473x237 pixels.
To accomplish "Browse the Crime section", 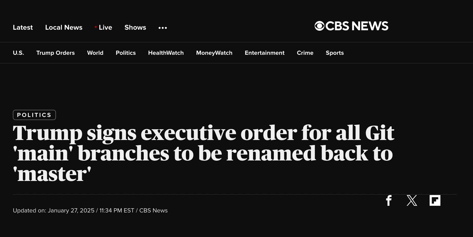I will (x=305, y=53).
